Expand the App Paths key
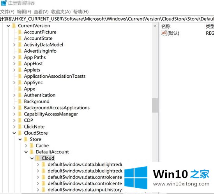Viewport: 214px width, 194px height. click(x=14, y=57)
